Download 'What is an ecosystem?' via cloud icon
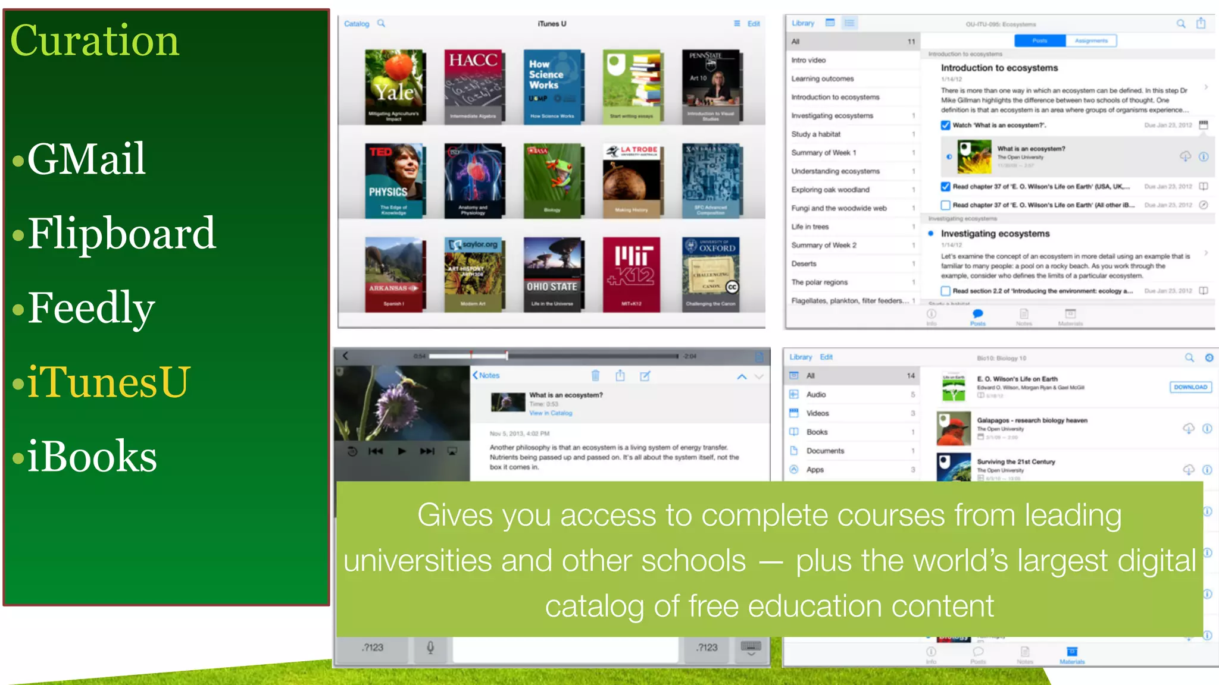 pos(1185,156)
